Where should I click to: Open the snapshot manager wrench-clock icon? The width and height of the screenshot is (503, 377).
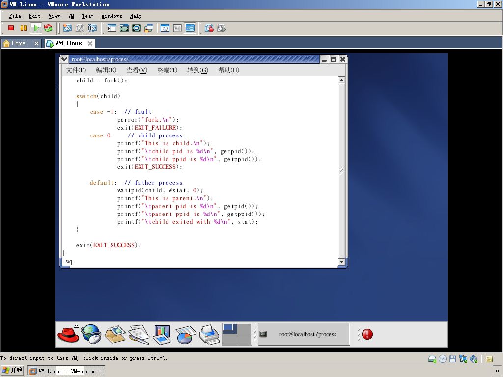92,28
